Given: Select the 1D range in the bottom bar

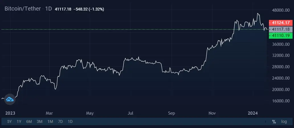Looking at the screenshot, I should (70, 122).
